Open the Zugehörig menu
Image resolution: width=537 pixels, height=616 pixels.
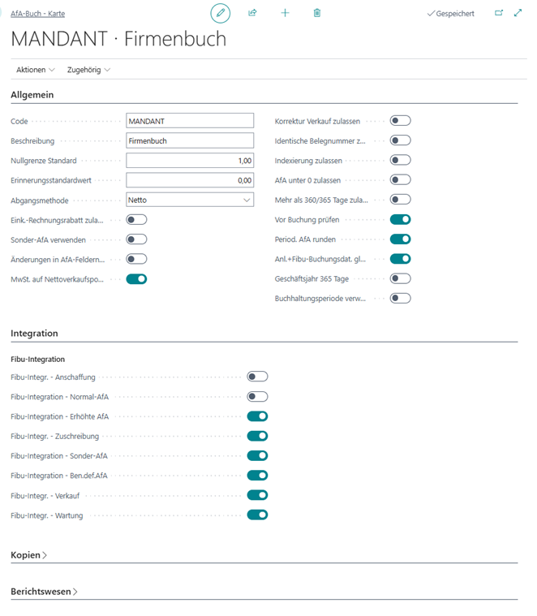[x=88, y=70]
